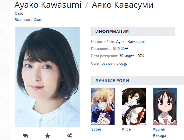The height and width of the screenshot is (140, 184).
Task: Open the Все люди breadcrumb link
Action: point(22,20)
